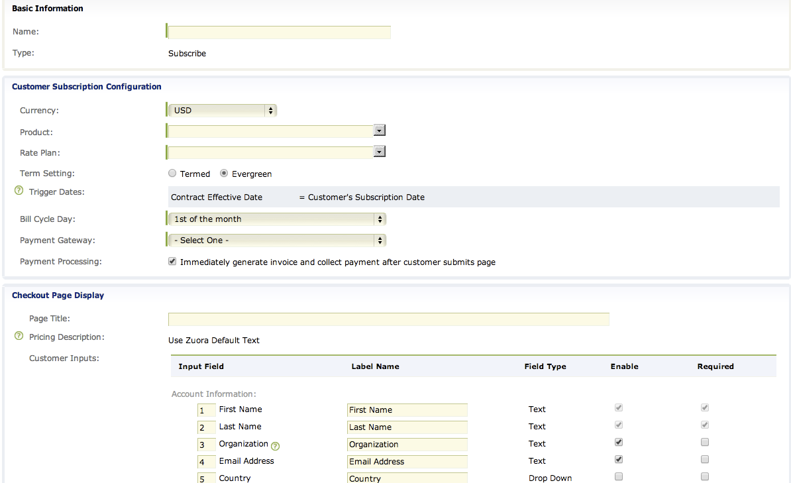
Task: Open the Currency USD dropdown
Action: coord(222,110)
